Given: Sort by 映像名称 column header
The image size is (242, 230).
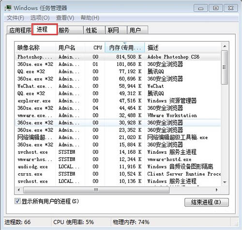Looking at the screenshot, I should tap(35, 48).
